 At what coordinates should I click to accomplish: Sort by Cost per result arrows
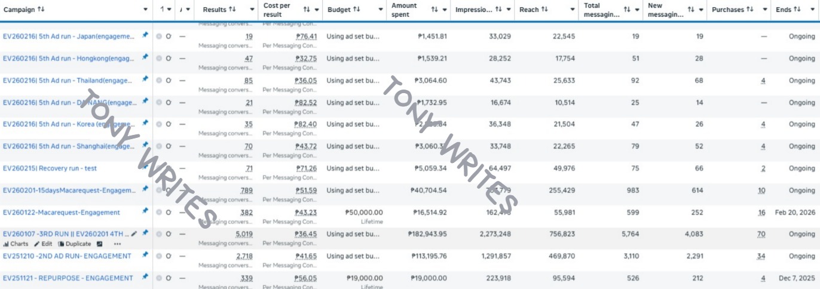tap(307, 10)
